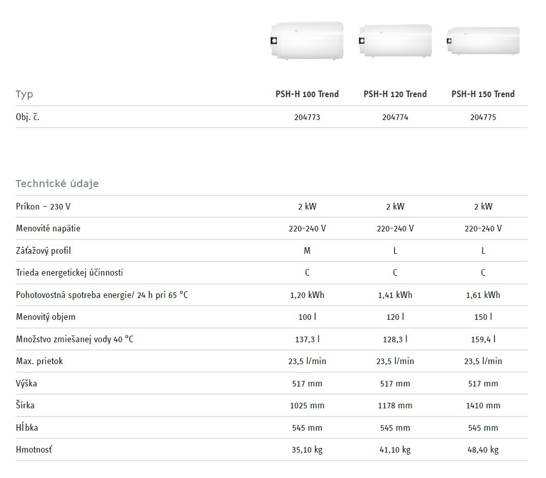Screen dimensions: 546x478
Task: Click order number 204774
Action: (x=395, y=117)
